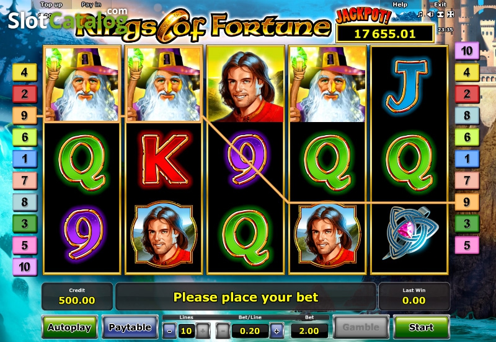Screen dimensions: 496x342
Task: Click the orange payline 9 marker on right
Action: coord(467,202)
